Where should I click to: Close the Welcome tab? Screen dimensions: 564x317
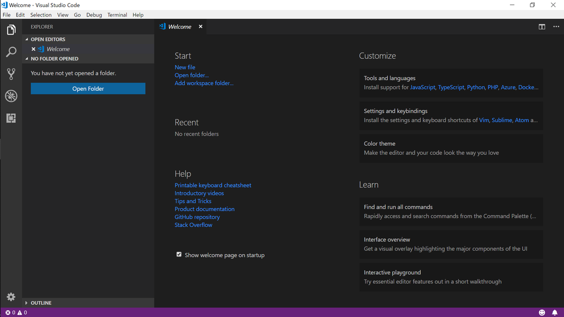(200, 26)
